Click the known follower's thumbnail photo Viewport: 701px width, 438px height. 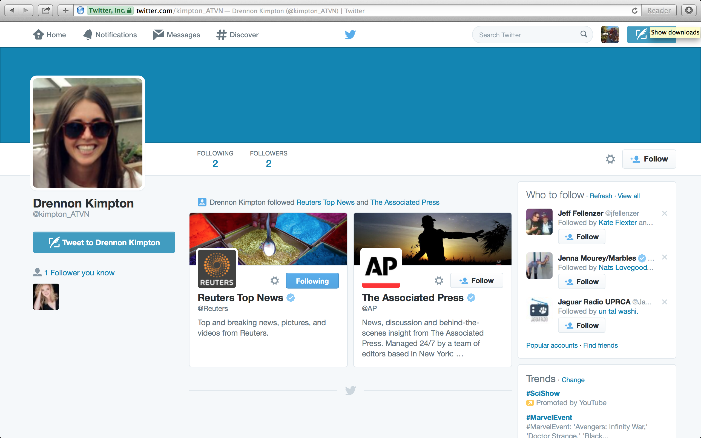pyautogui.click(x=46, y=297)
